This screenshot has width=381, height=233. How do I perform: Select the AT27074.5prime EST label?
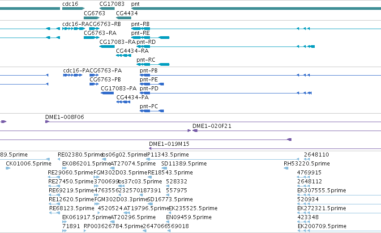(x=133, y=164)
